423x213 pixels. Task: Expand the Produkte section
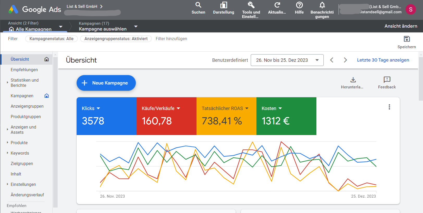[x=7, y=142]
